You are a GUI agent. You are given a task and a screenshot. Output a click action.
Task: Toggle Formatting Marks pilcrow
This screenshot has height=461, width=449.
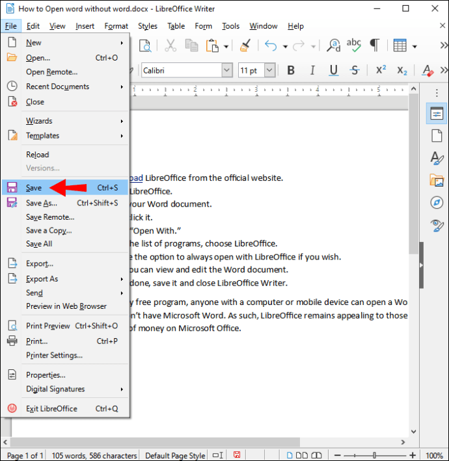pyautogui.click(x=375, y=46)
